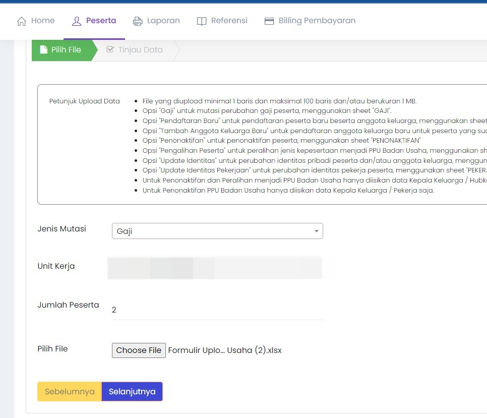Viewport: 487px width, 418px height.
Task: Click the checkmark icon beside Tinjau Data
Action: click(110, 50)
